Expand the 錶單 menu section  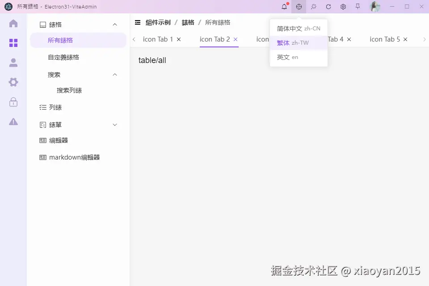(x=114, y=125)
